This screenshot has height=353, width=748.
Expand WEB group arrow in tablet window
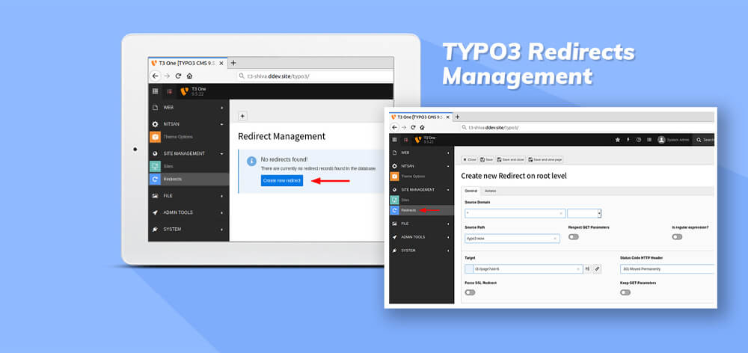click(x=222, y=108)
